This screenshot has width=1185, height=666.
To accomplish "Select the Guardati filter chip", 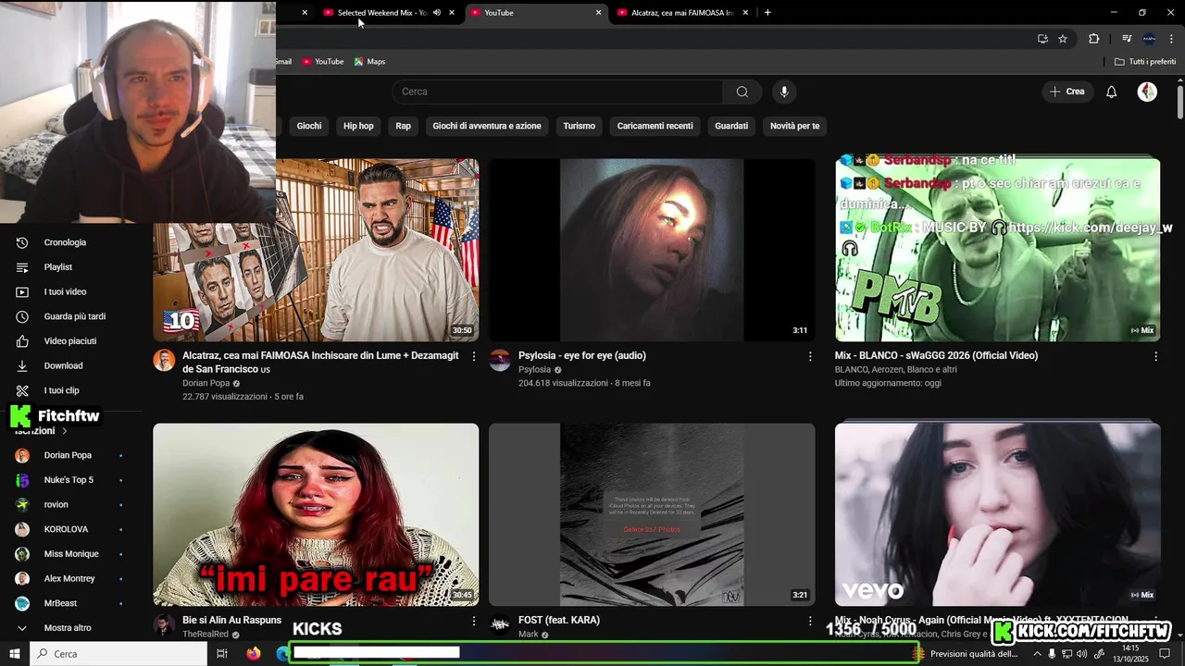I will pyautogui.click(x=731, y=126).
